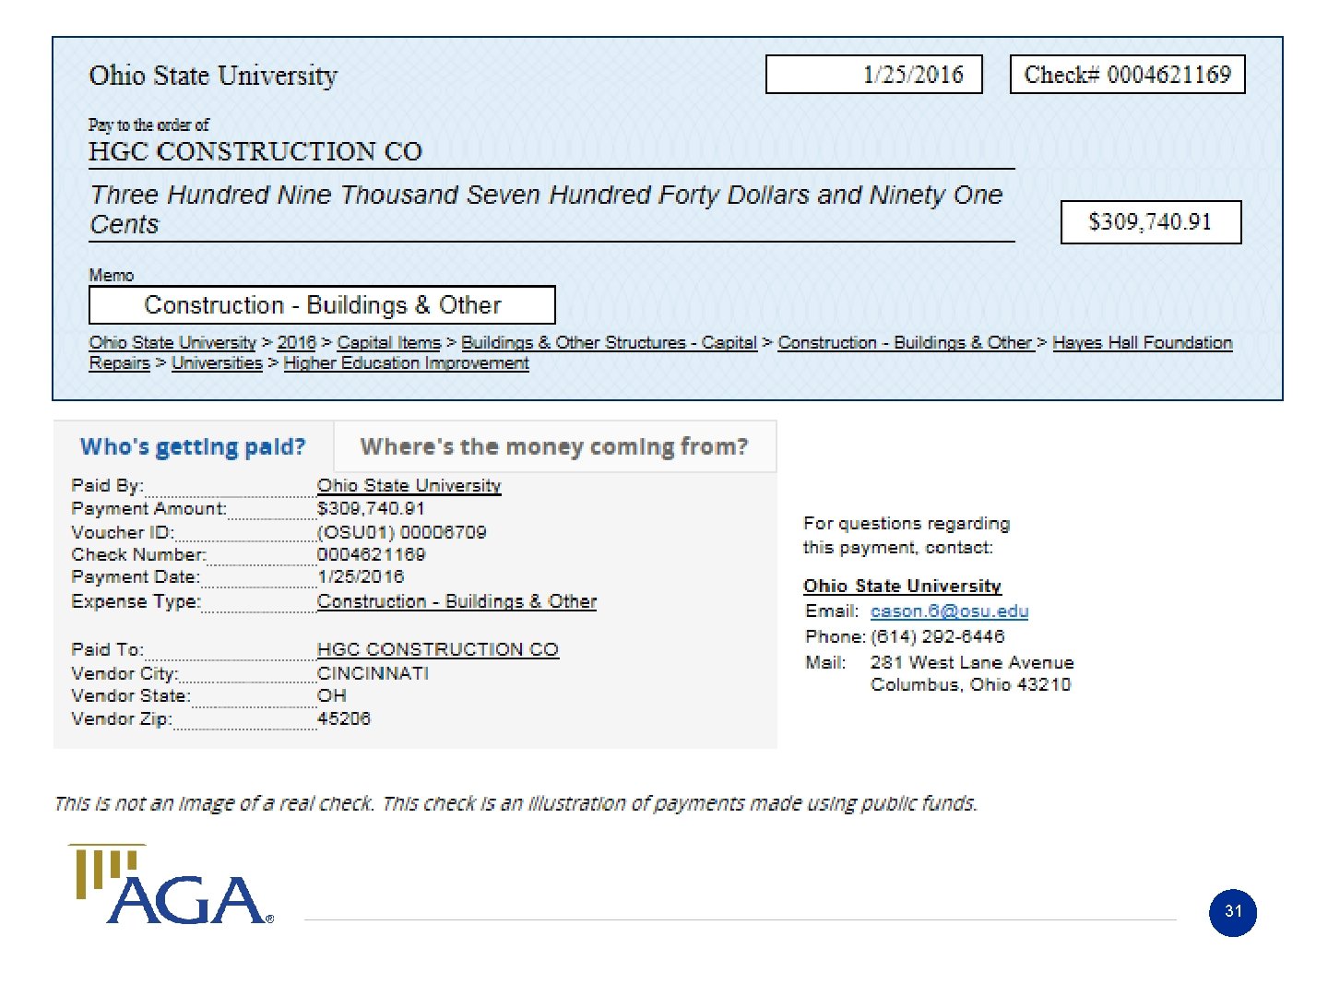The image size is (1328, 996).
Task: Select the check date 1/25/2016 box
Action: (x=874, y=75)
